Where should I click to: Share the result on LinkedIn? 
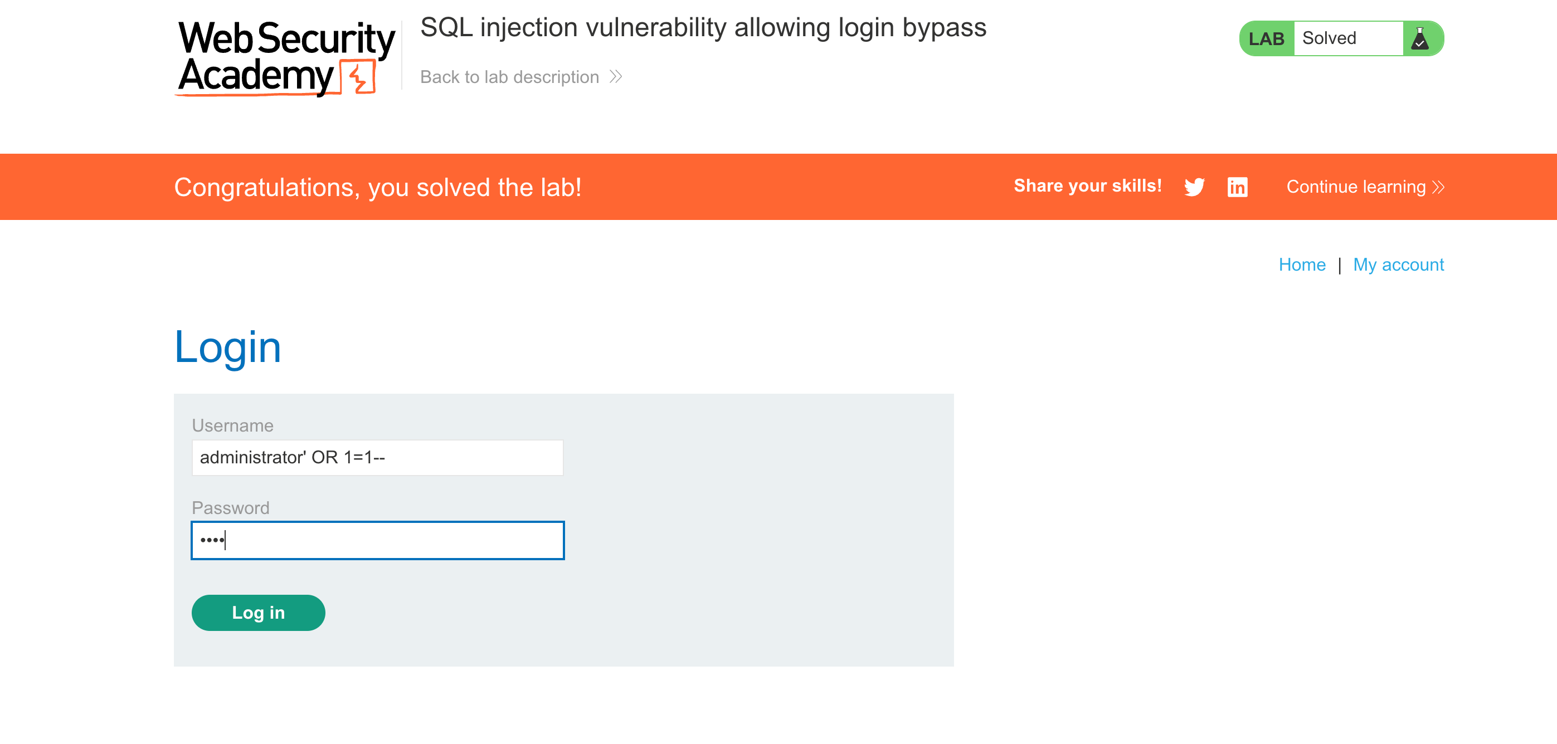tap(1237, 187)
